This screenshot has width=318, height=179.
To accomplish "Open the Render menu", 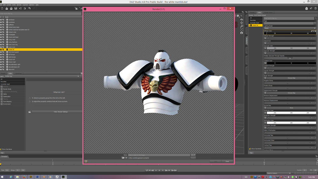I will 19,5.
